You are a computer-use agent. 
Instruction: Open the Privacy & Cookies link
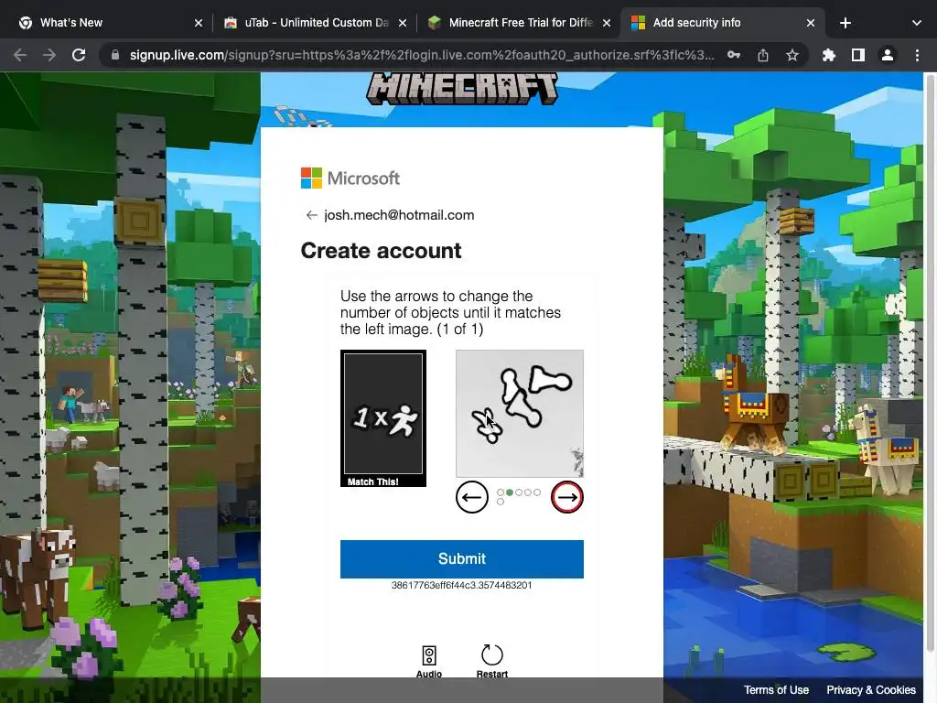[x=871, y=690]
